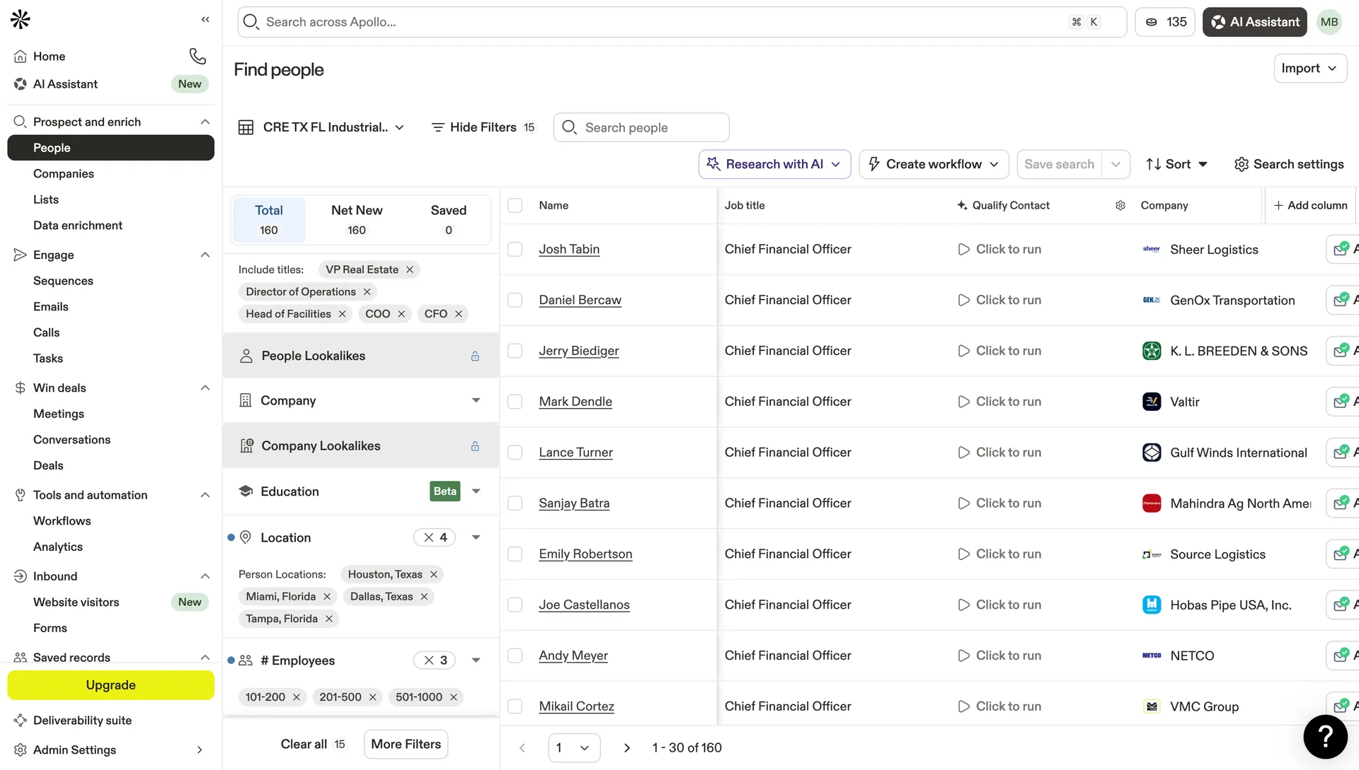Click the Search people input field
The width and height of the screenshot is (1359, 770).
[641, 127]
